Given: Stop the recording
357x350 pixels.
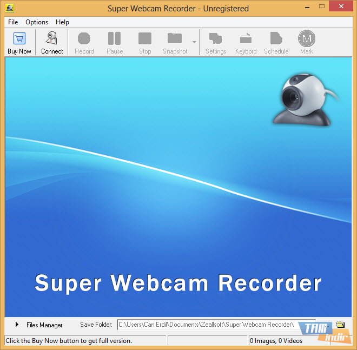Looking at the screenshot, I should point(145,43).
